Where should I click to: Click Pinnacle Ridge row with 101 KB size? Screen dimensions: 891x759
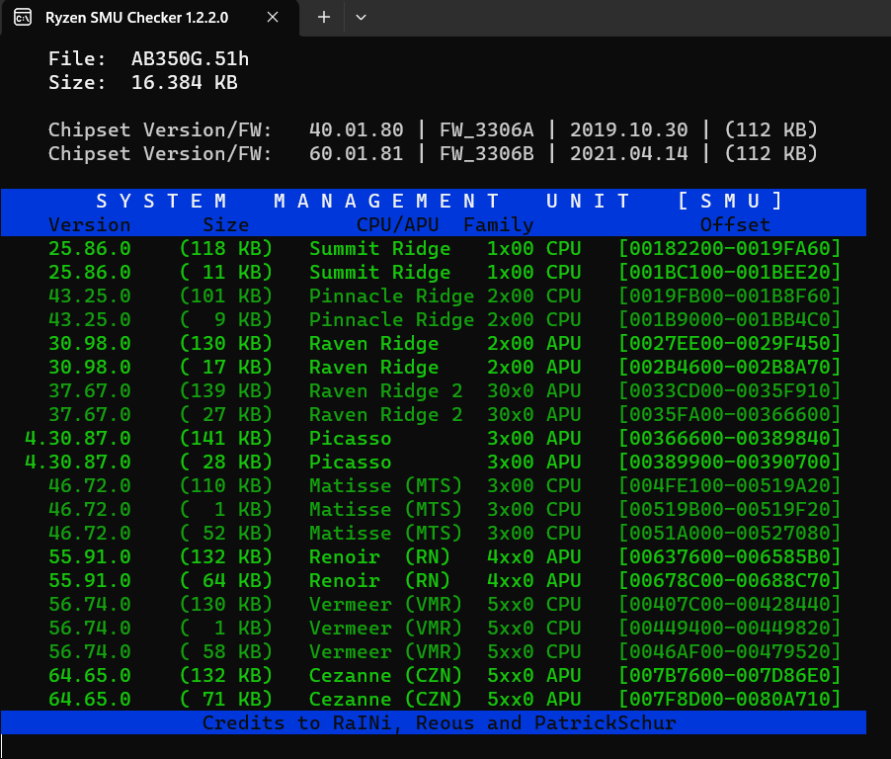434,295
